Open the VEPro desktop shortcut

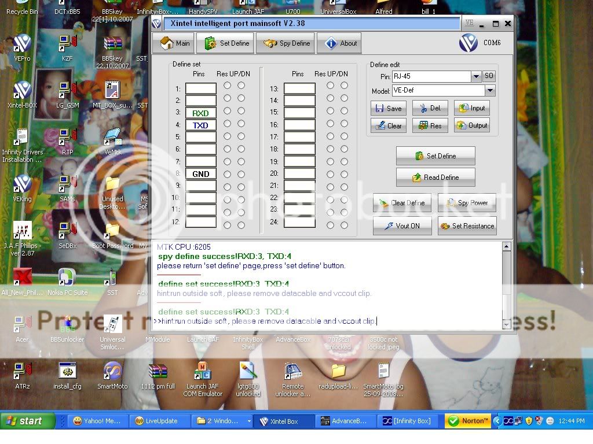pyautogui.click(x=22, y=44)
